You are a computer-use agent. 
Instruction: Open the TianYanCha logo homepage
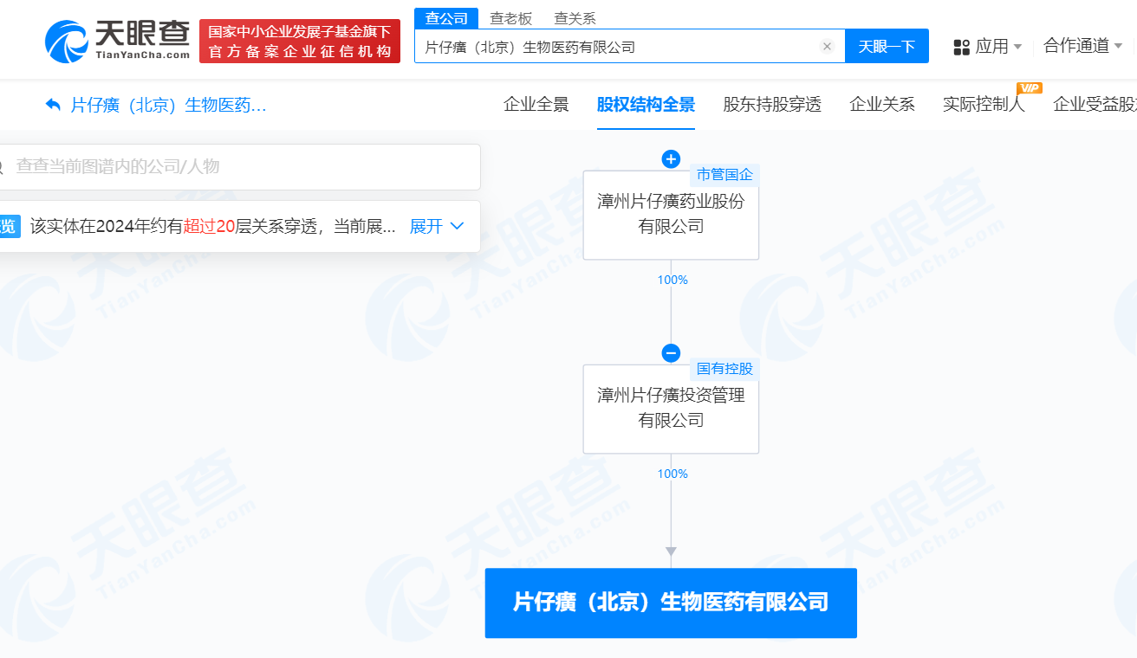(x=118, y=40)
